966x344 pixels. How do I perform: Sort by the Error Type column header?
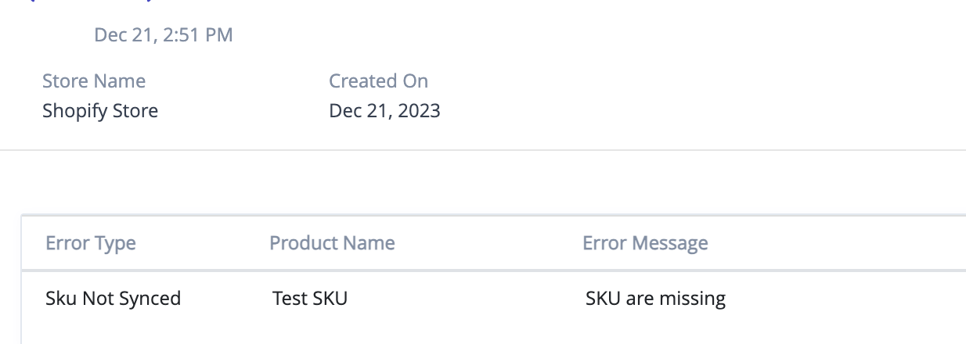(x=91, y=243)
